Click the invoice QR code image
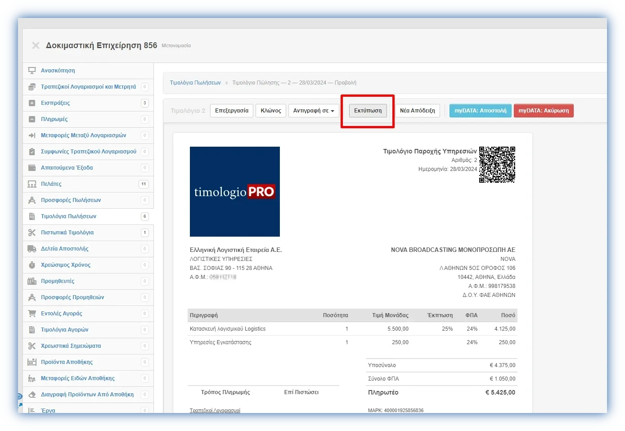The height and width of the screenshot is (431, 625). click(x=497, y=165)
